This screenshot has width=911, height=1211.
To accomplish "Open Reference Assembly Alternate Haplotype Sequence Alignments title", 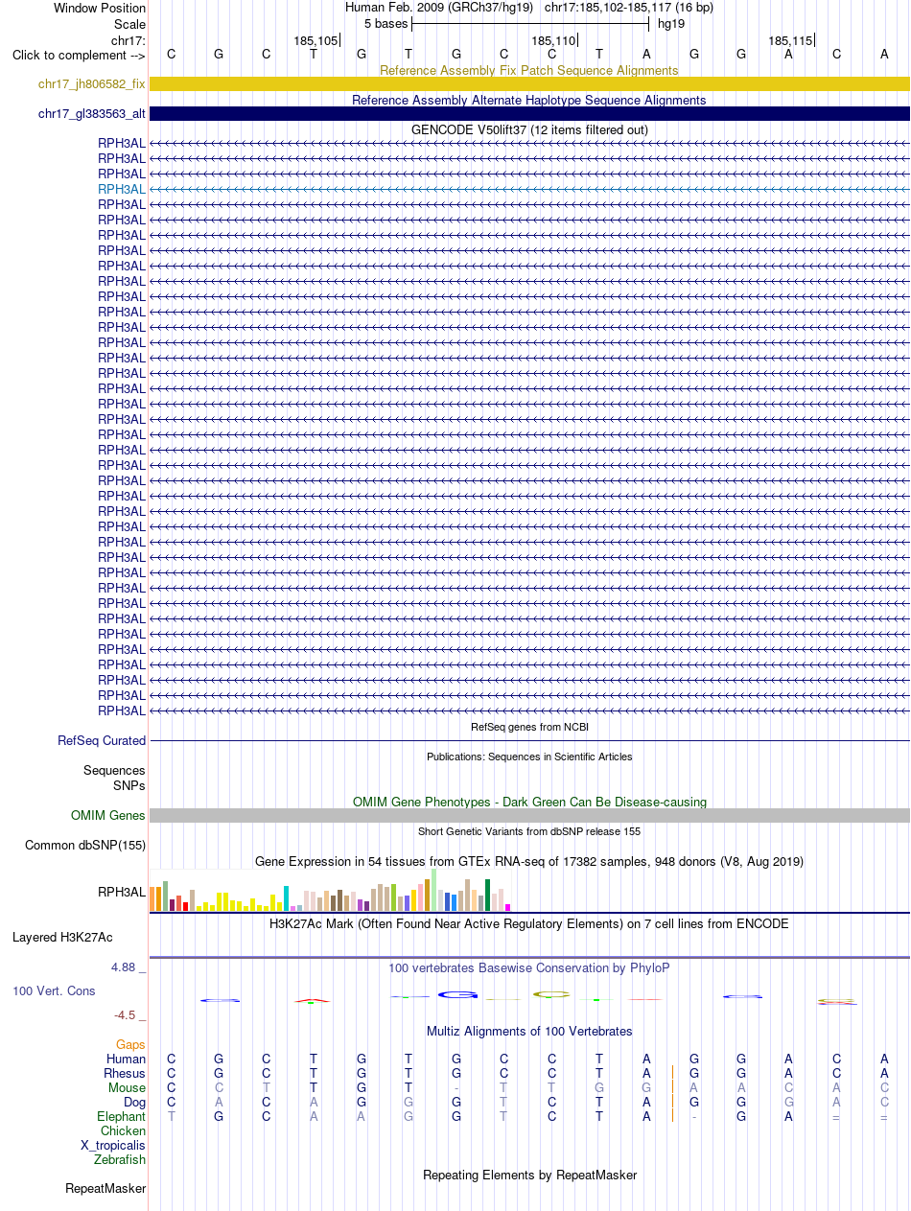I will (528, 100).
